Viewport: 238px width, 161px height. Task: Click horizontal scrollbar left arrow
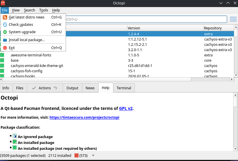pos(1,79)
